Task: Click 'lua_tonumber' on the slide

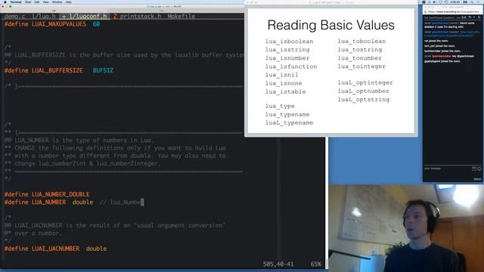Action: (x=360, y=58)
